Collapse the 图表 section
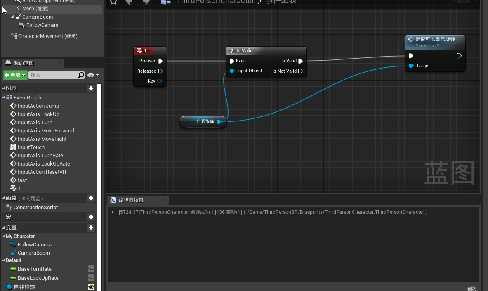The height and width of the screenshot is (291, 488). tap(4, 88)
